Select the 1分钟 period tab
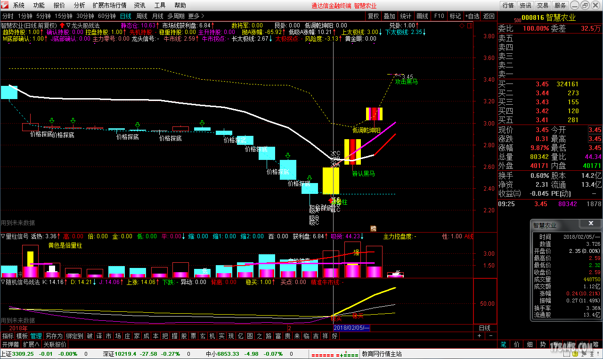 [25, 16]
